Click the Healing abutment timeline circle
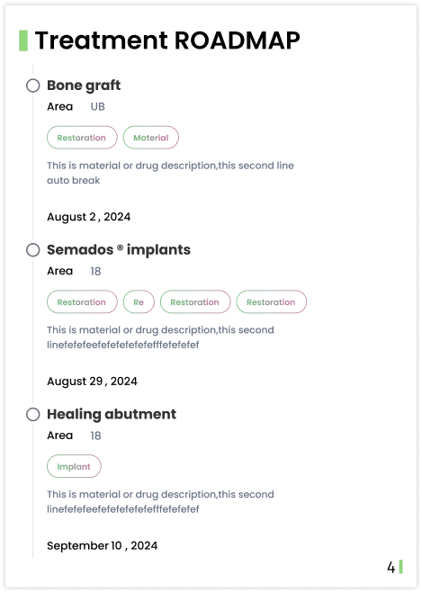The image size is (422, 593). pyautogui.click(x=33, y=415)
